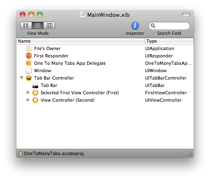Expand Selected First View Controller (First)
210x180 pixels.
coord(28,93)
